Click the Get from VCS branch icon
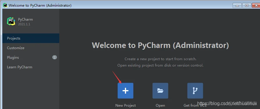260x109 pixels. (x=195, y=91)
